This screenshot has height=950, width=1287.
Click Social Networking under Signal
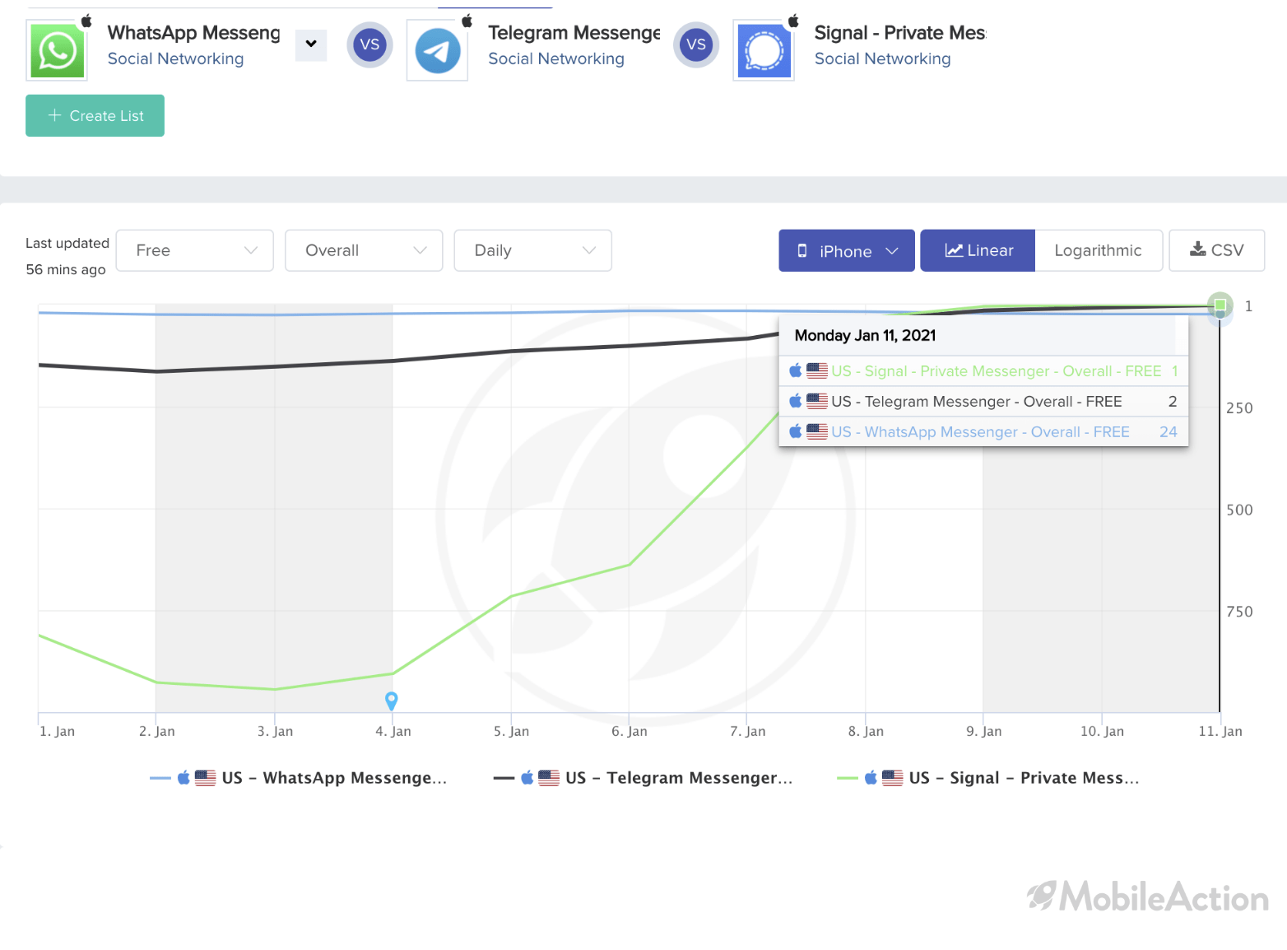[x=882, y=58]
